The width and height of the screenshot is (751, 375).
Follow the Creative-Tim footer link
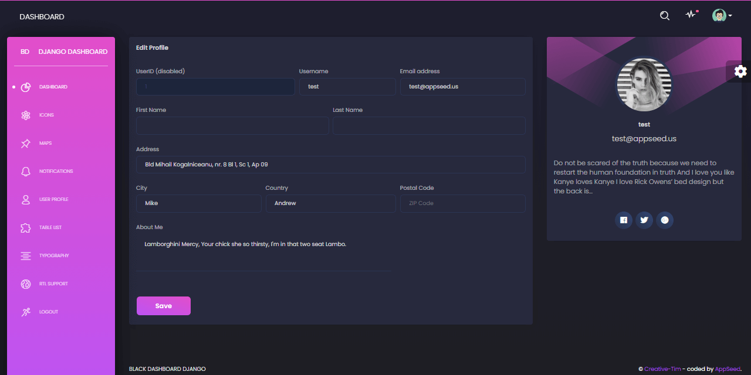click(x=662, y=369)
